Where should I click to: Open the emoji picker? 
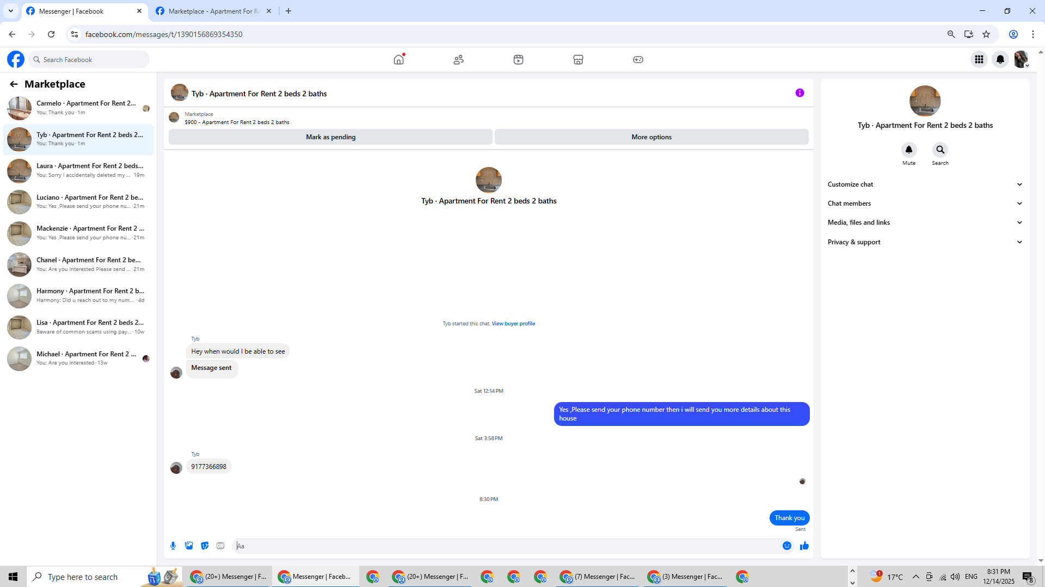[x=787, y=546]
